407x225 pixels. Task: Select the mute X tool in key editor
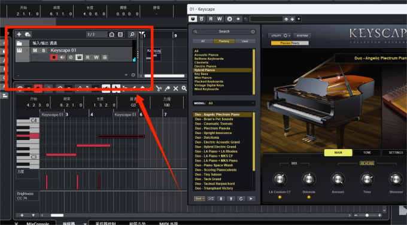coord(176,89)
